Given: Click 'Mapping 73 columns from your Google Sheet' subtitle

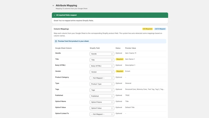Looking at the screenshot, I should click(71, 9).
